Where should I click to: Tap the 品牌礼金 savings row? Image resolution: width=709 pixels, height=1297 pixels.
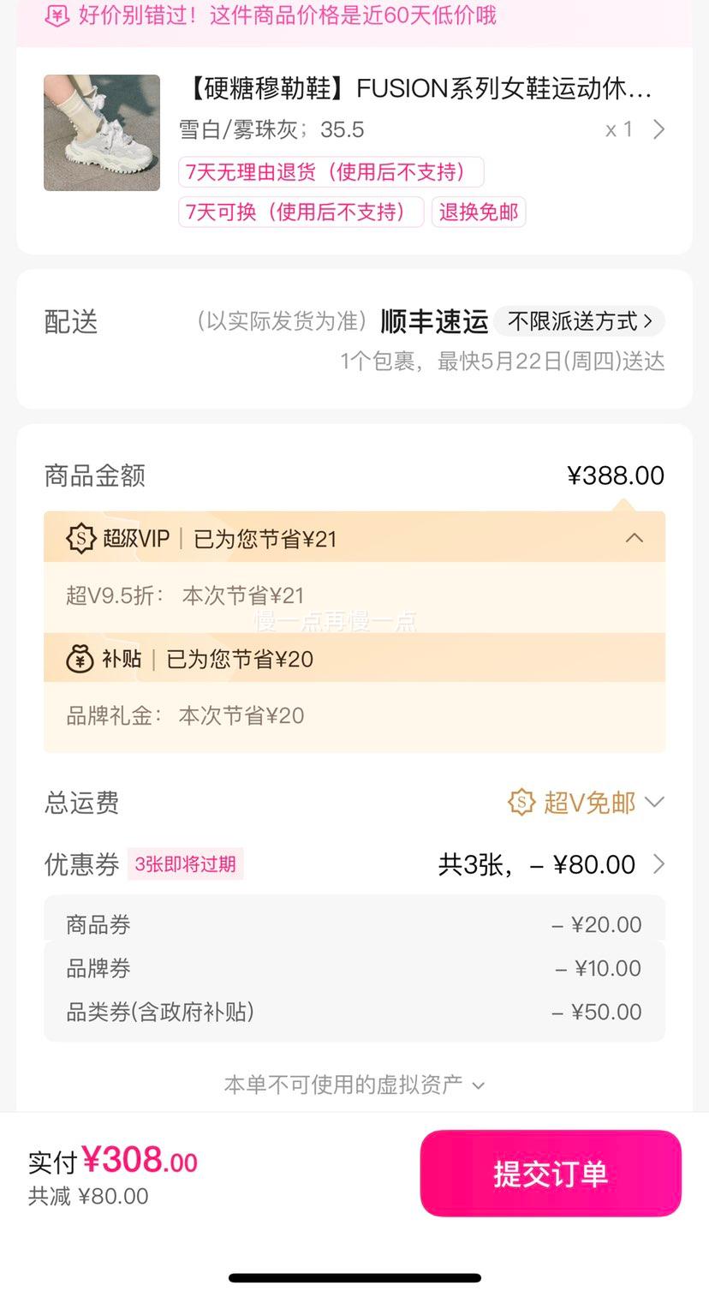tap(354, 715)
